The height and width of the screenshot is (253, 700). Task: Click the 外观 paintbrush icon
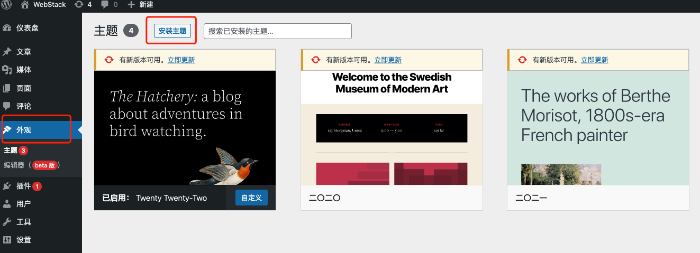8,129
